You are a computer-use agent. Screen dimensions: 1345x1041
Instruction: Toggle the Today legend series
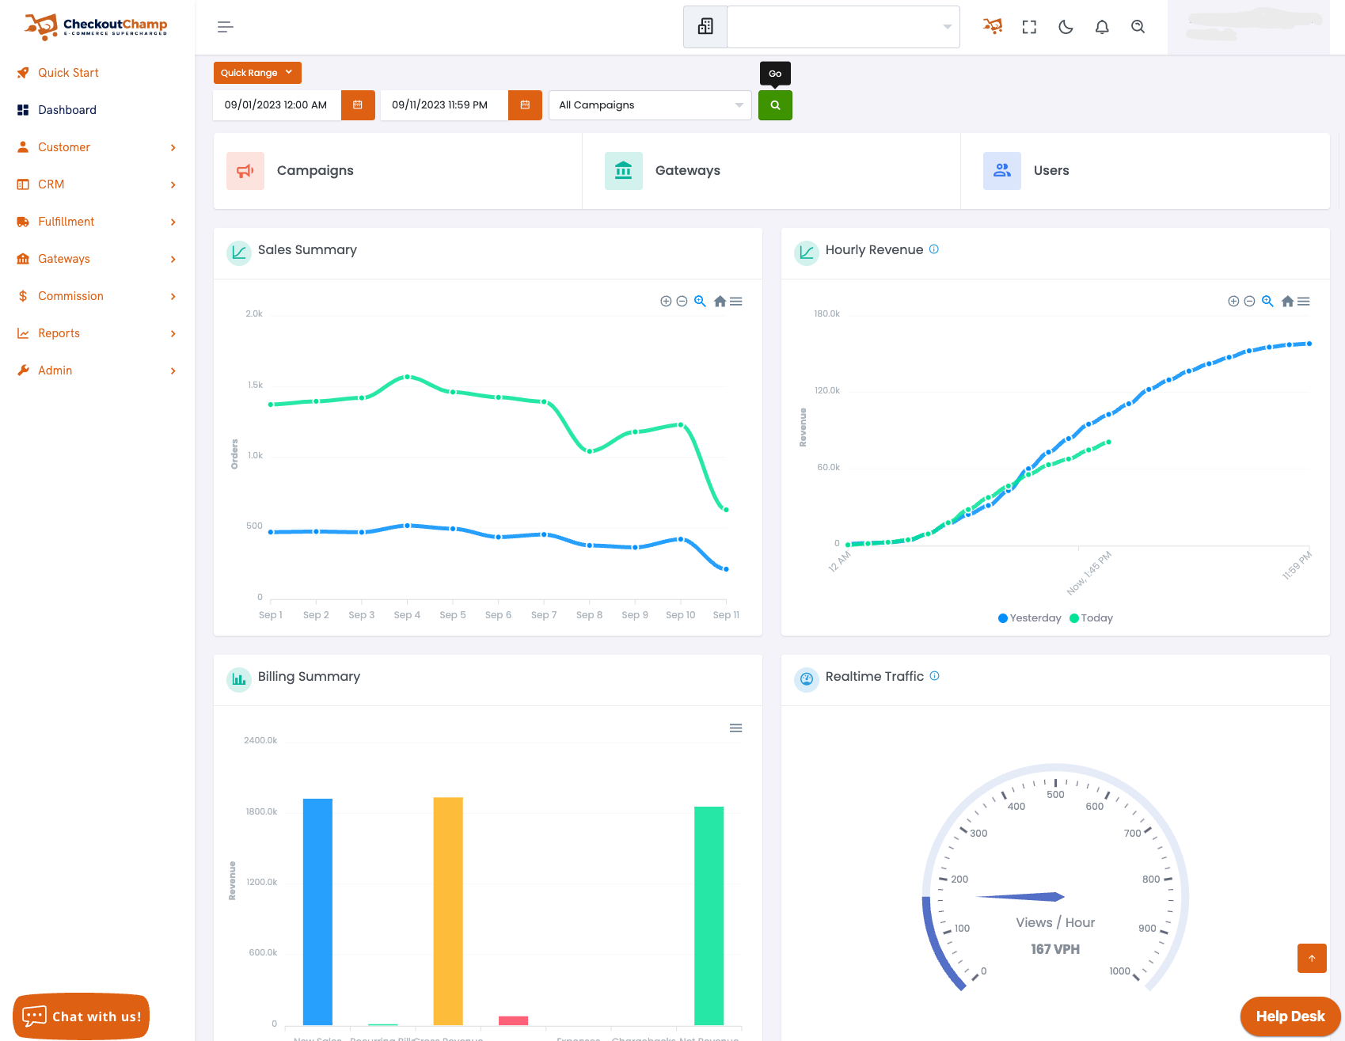coord(1091,618)
